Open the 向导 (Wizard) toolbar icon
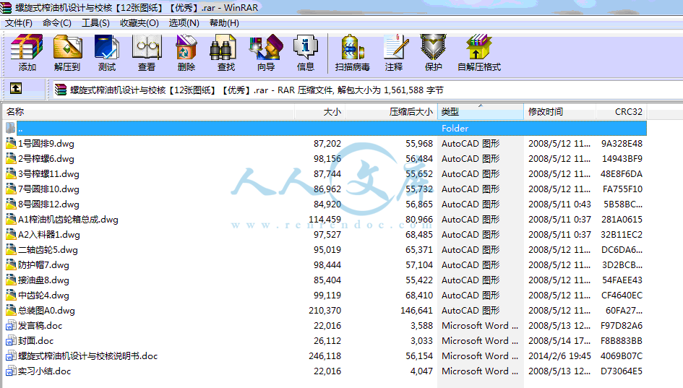The width and height of the screenshot is (683, 388). [266, 48]
